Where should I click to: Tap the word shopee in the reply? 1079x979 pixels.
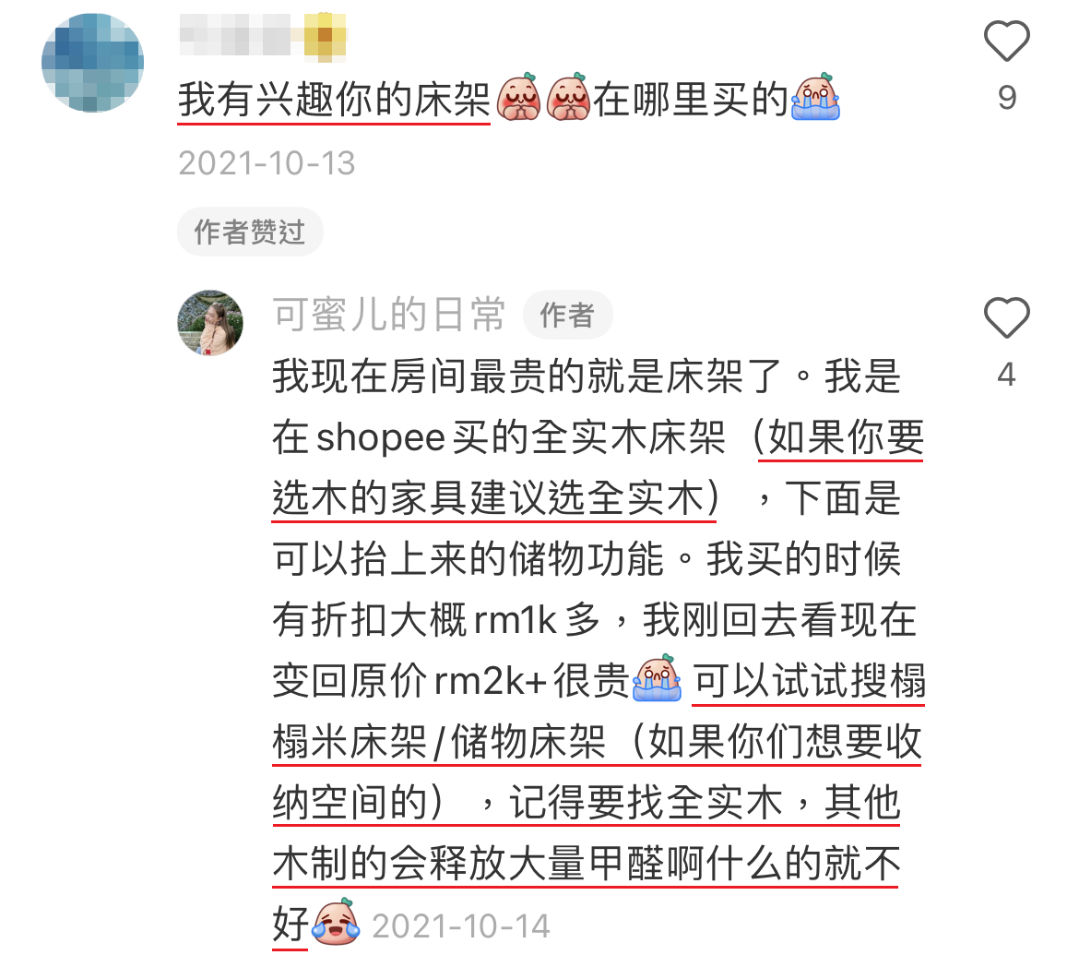[381, 439]
